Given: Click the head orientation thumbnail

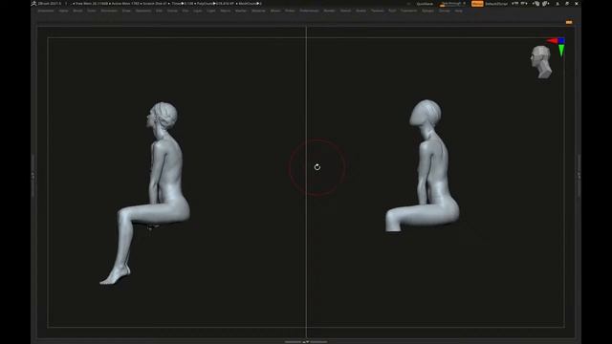Looking at the screenshot, I should [541, 61].
